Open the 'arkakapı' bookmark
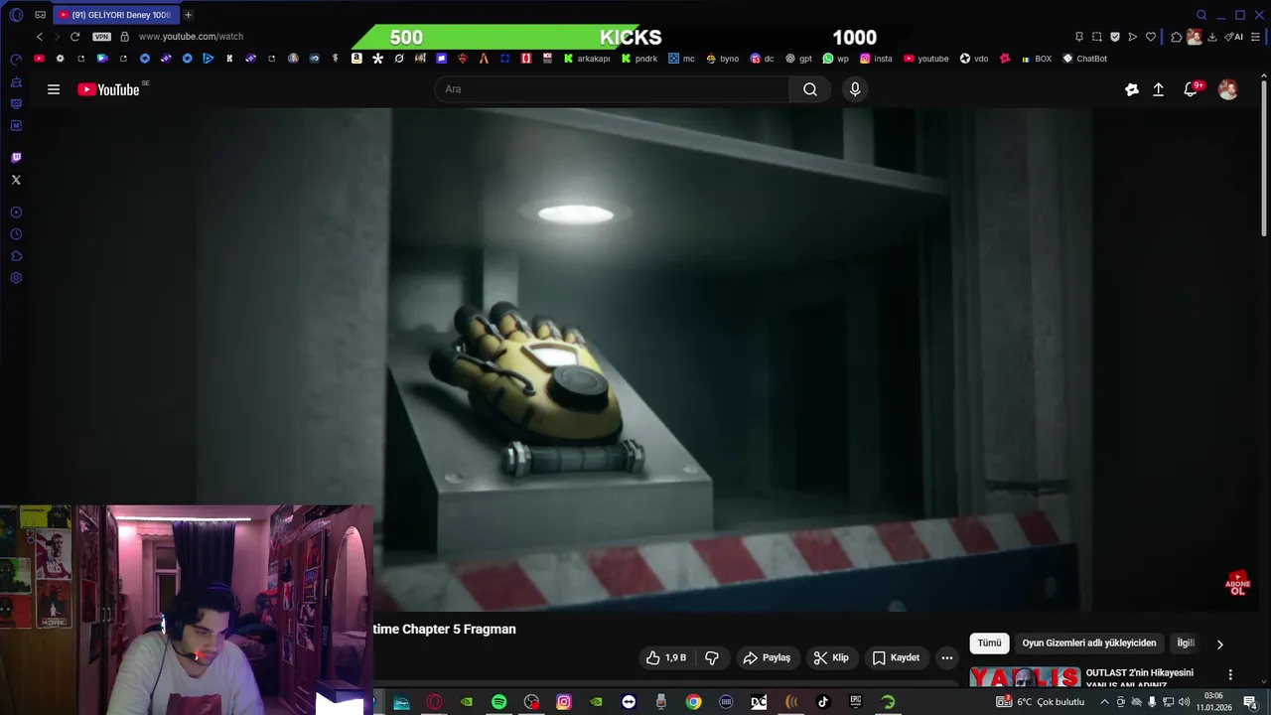 tap(587, 59)
